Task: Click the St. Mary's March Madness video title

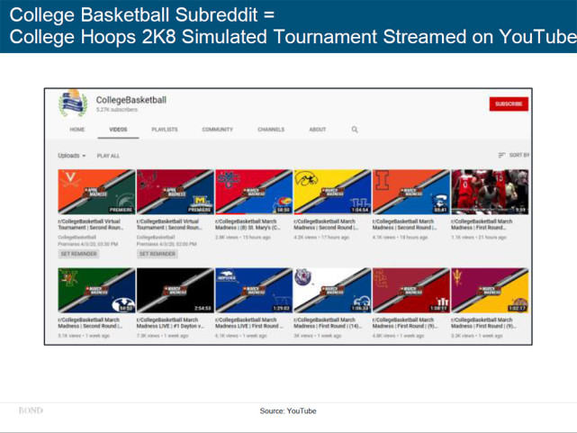Action: click(x=248, y=224)
